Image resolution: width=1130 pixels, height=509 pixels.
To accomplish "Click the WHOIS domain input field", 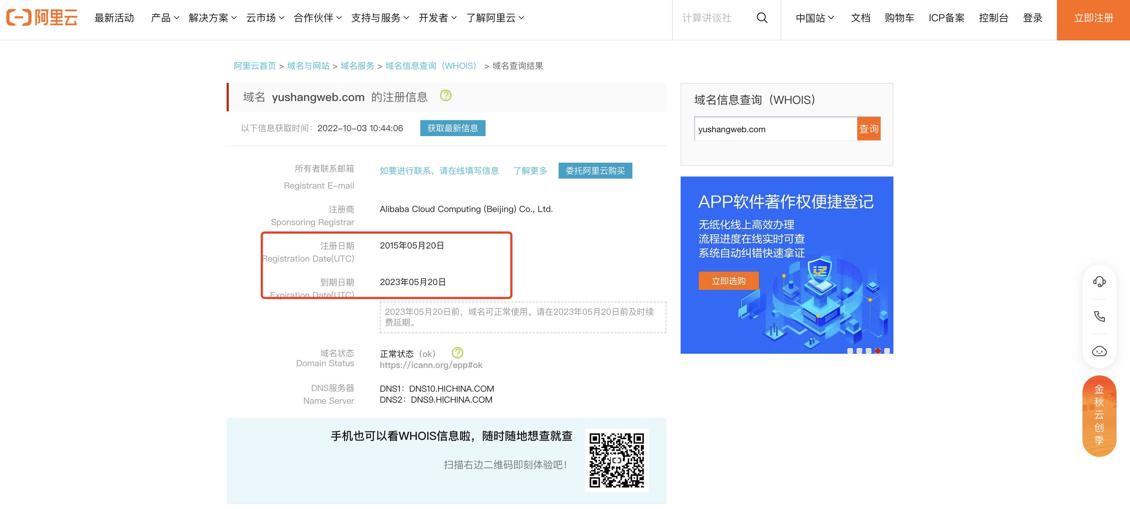I will pyautogui.click(x=775, y=129).
